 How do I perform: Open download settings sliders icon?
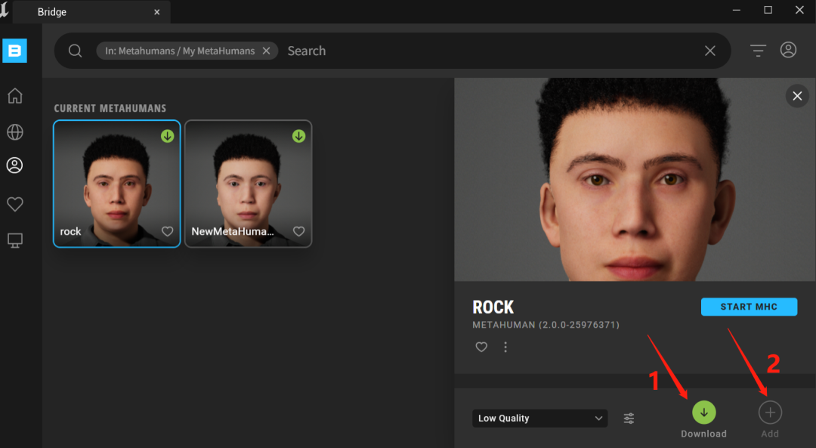pos(629,419)
